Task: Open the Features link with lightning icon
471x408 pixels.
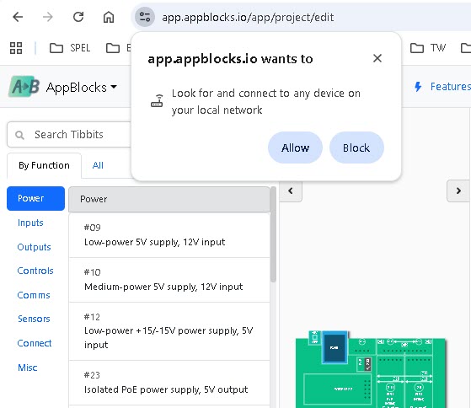Action: pos(442,87)
